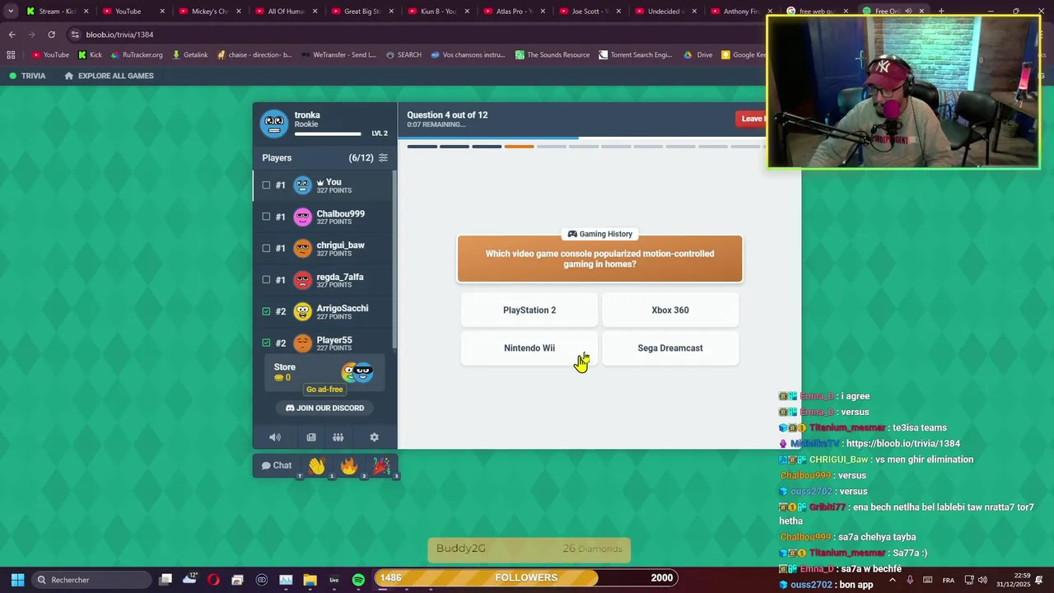Click Go ad-free link
The width and height of the screenshot is (1054, 593).
pos(324,390)
